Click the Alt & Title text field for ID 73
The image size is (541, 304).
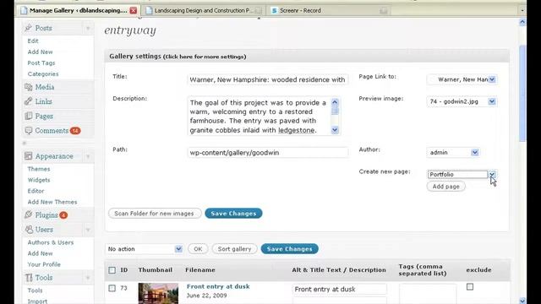340,289
